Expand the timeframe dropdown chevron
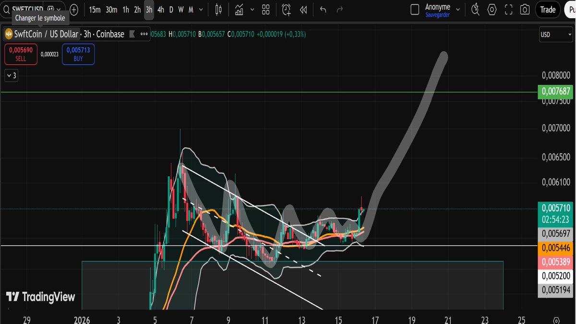The image size is (576, 324). [x=201, y=10]
